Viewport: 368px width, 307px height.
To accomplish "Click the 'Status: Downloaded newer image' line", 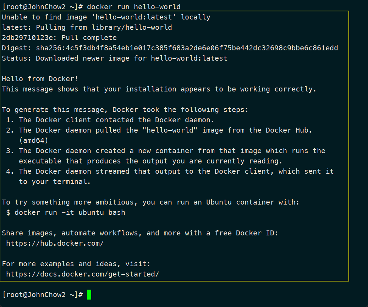I will (x=114, y=58).
